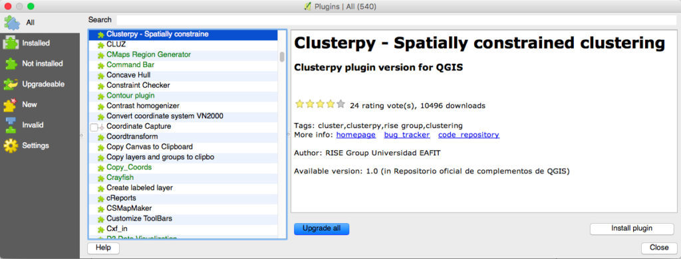Select the Copy_Coords plugin

click(183, 167)
